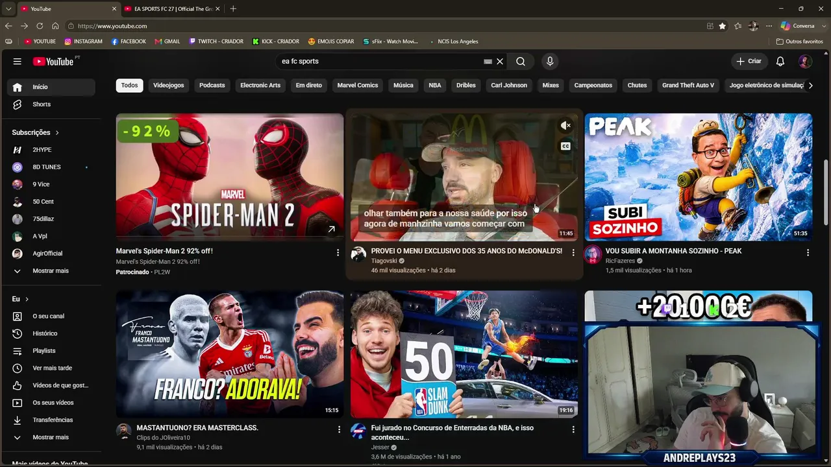Click the Criar button
The height and width of the screenshot is (467, 831).
coord(749,62)
